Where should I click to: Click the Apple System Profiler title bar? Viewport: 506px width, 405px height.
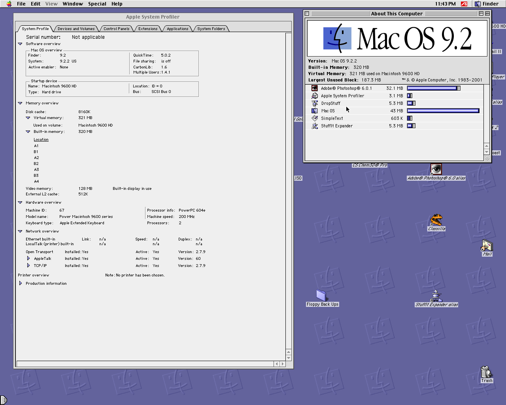click(153, 17)
